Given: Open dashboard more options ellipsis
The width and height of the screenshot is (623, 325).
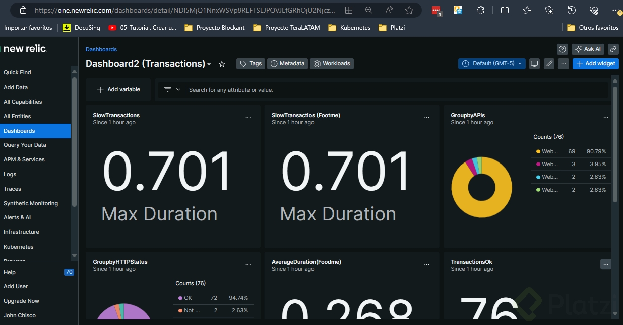Looking at the screenshot, I should point(564,64).
